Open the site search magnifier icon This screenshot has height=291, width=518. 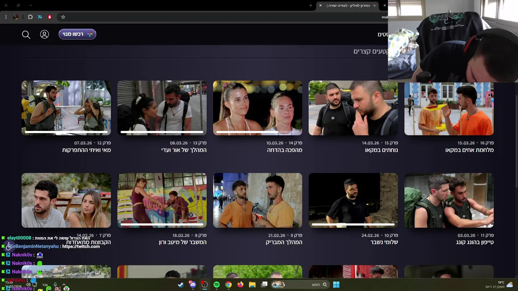26,35
